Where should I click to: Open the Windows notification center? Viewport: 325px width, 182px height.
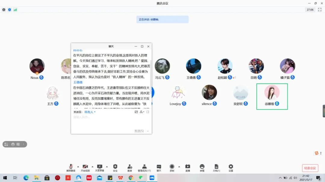[x=319, y=178]
